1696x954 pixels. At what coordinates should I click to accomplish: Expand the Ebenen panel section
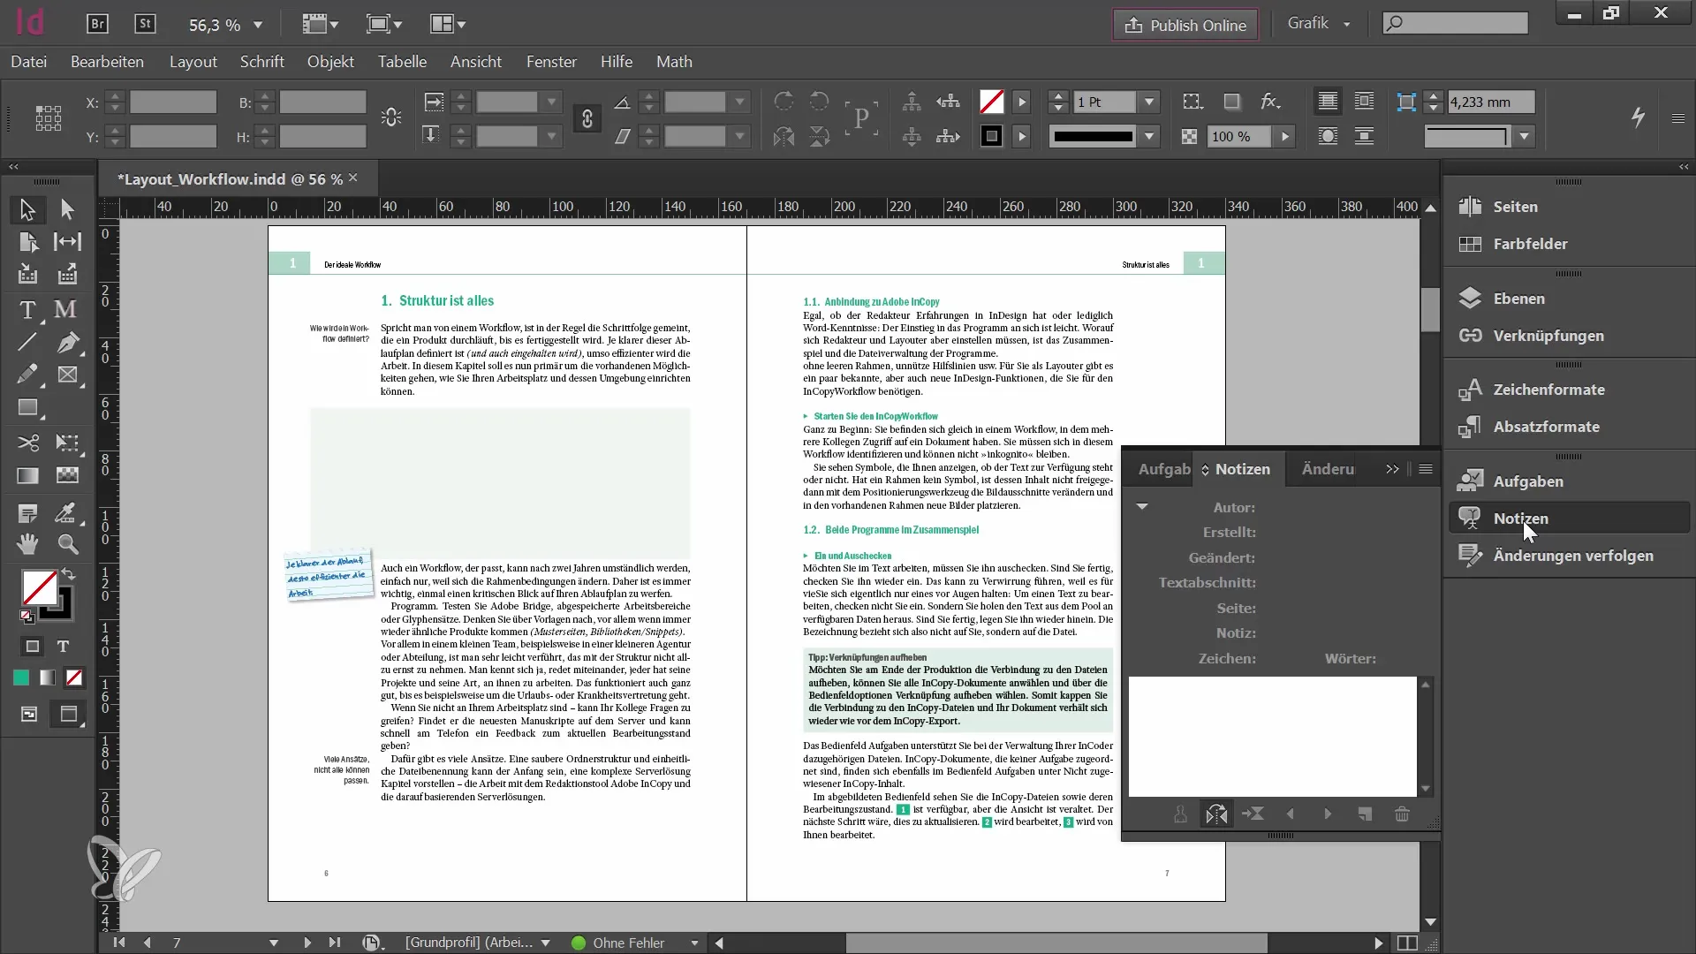click(1519, 299)
